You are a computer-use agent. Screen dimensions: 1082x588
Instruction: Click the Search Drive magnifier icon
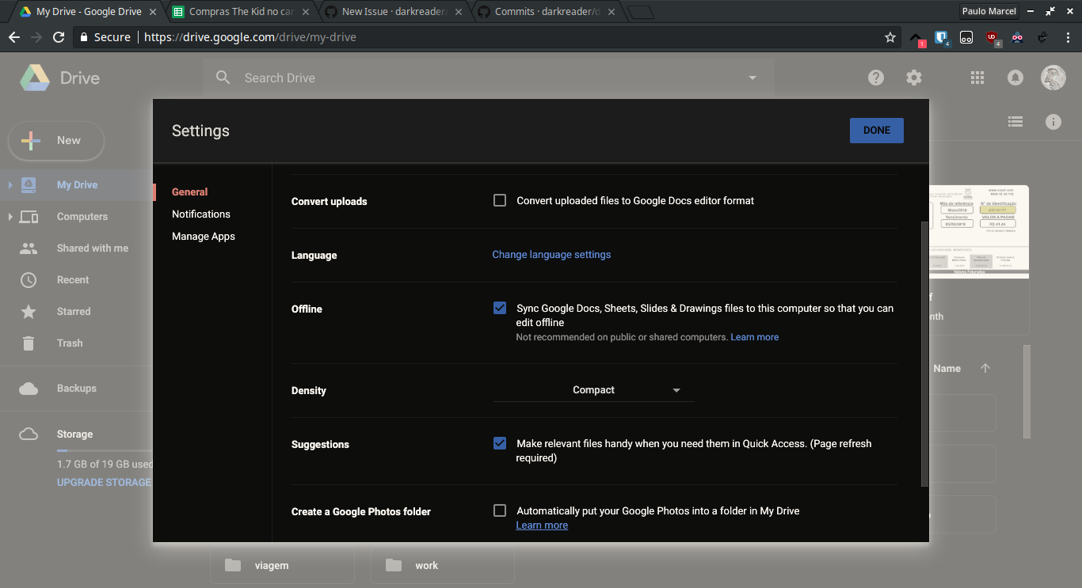(x=223, y=78)
